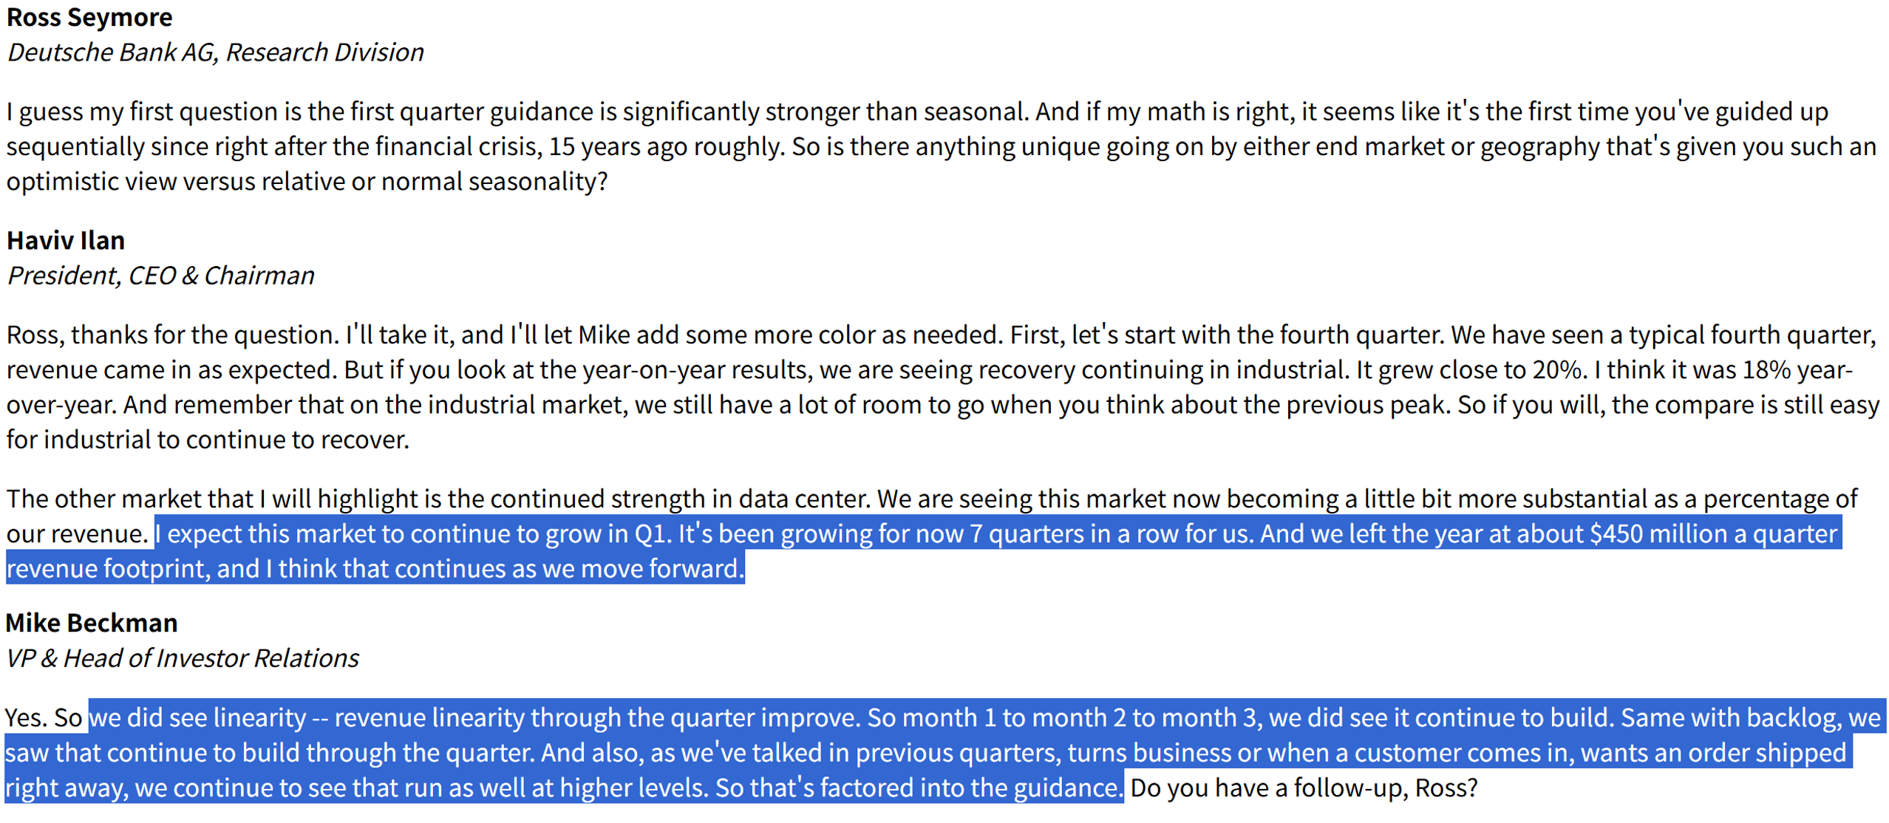Click the speaker name Ross Seymour
1889x823 pixels.
89,17
